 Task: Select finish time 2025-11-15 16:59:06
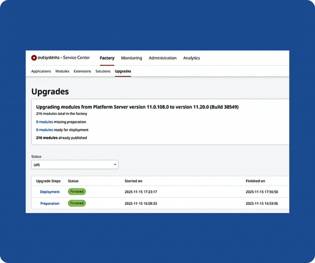coord(262,203)
